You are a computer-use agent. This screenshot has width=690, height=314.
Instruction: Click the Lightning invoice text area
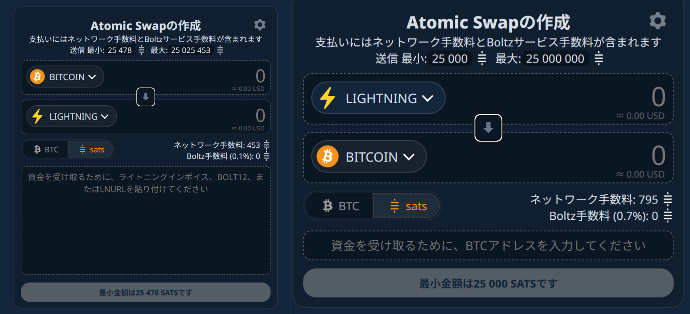[146, 220]
